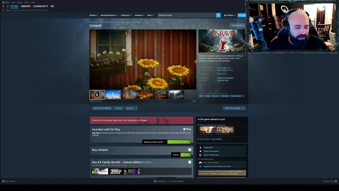Open the View menu
Screen dimensions: 339x191
pos(13,2)
